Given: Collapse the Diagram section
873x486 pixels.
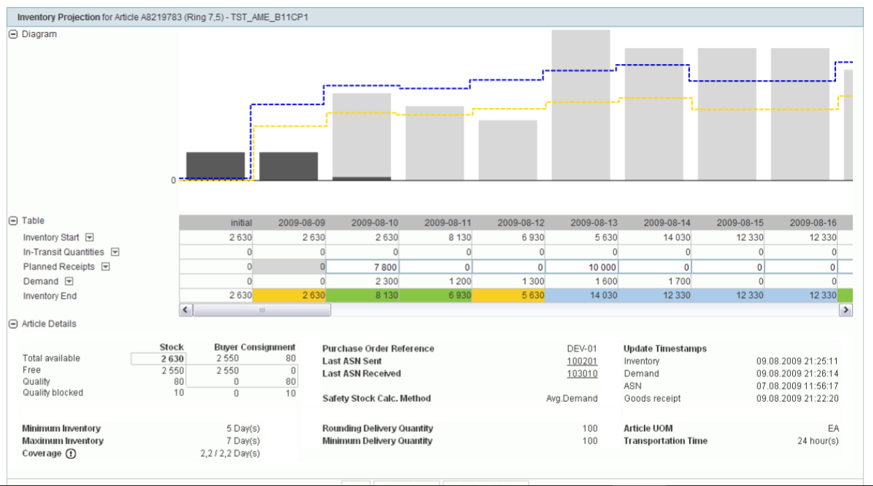Looking at the screenshot, I should pos(13,34).
